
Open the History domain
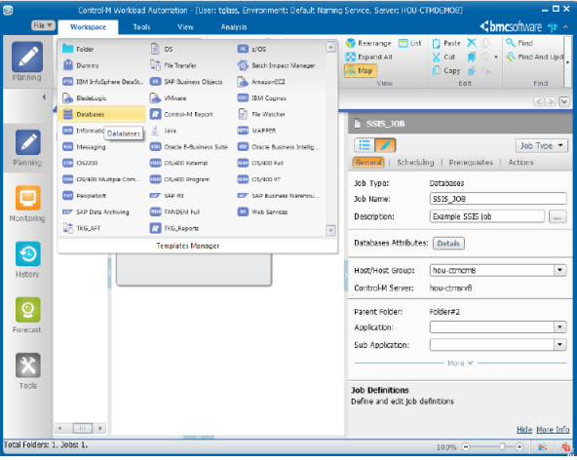[27, 259]
